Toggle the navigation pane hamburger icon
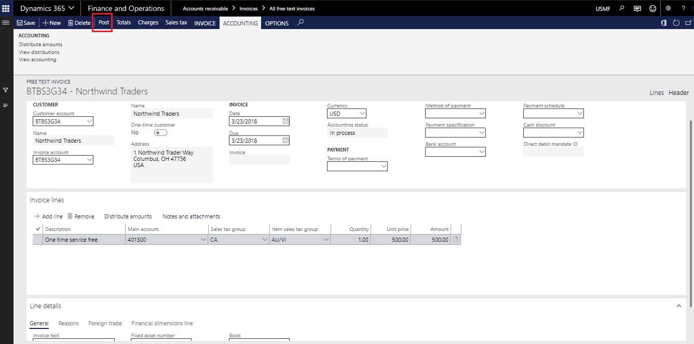 [6, 22]
